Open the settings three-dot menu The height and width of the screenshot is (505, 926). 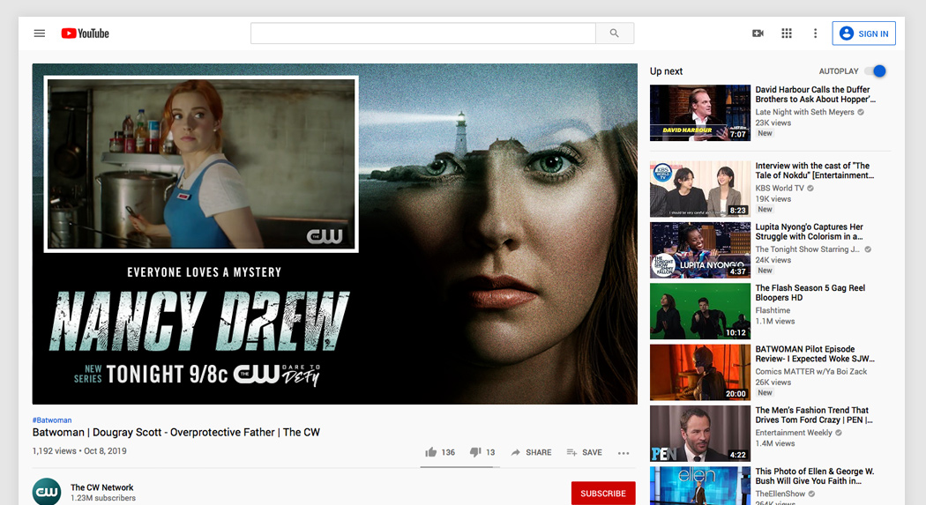[x=815, y=33]
